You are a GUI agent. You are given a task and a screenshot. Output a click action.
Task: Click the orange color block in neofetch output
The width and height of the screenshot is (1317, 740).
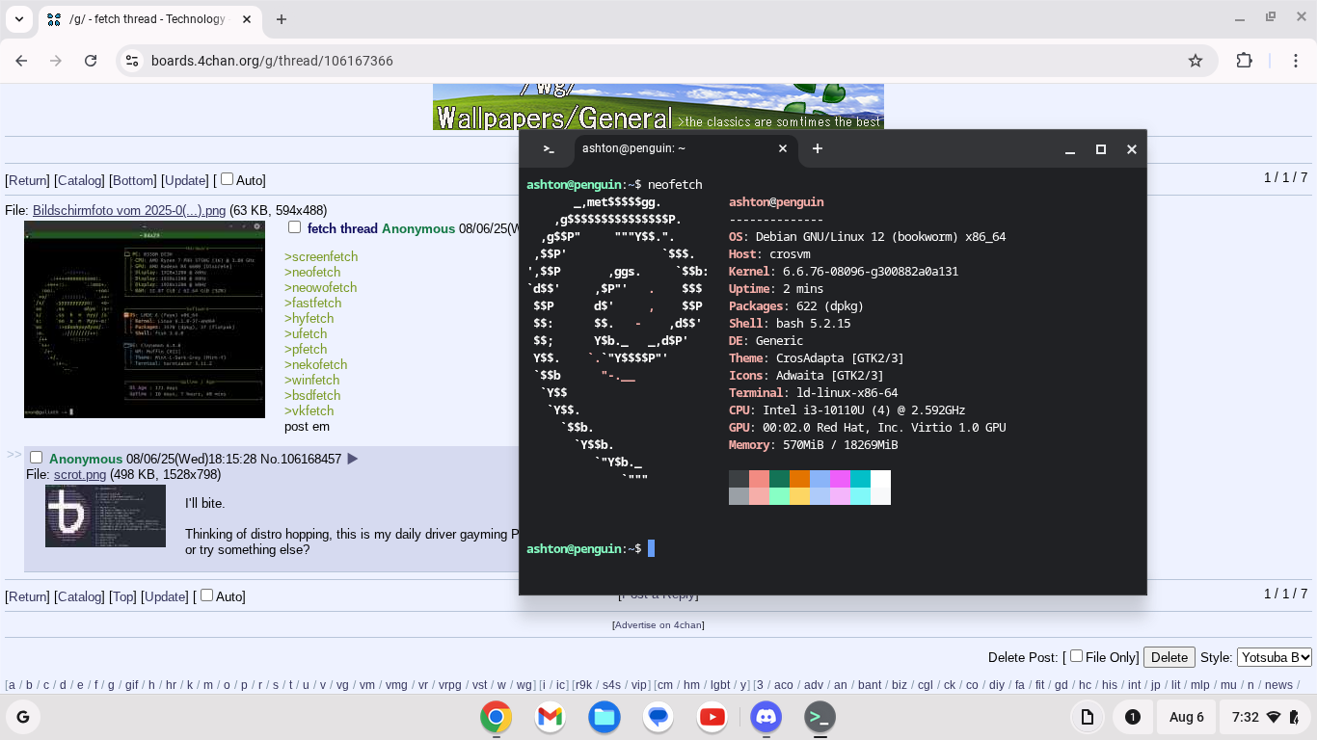click(799, 479)
